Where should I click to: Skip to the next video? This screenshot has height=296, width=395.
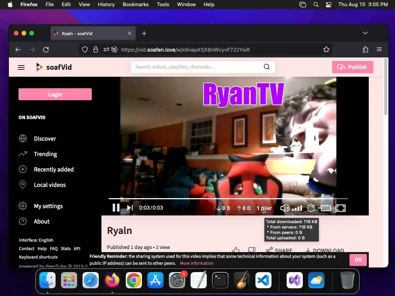[x=130, y=208]
